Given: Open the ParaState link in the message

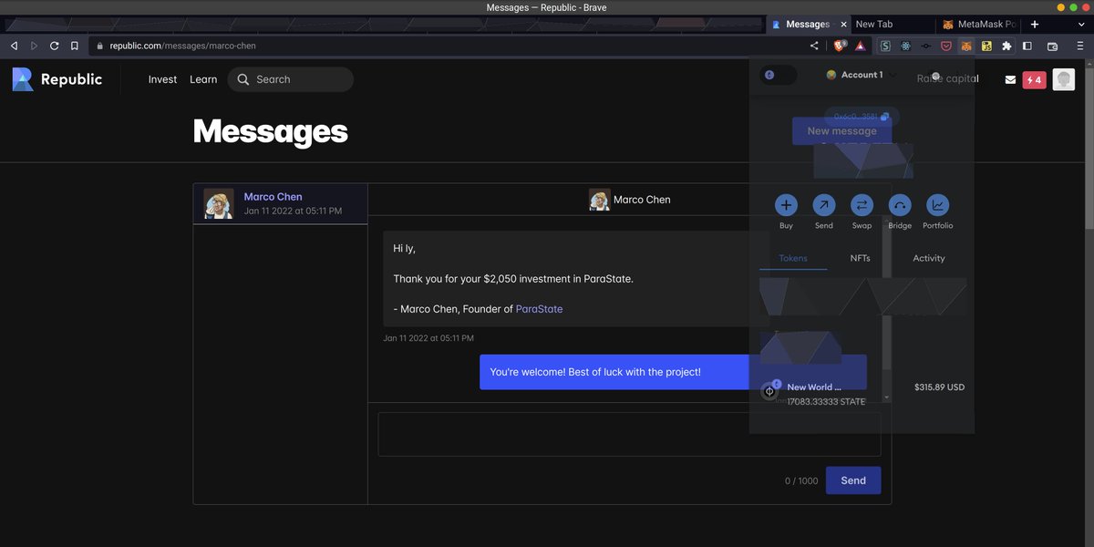Looking at the screenshot, I should click(x=539, y=309).
